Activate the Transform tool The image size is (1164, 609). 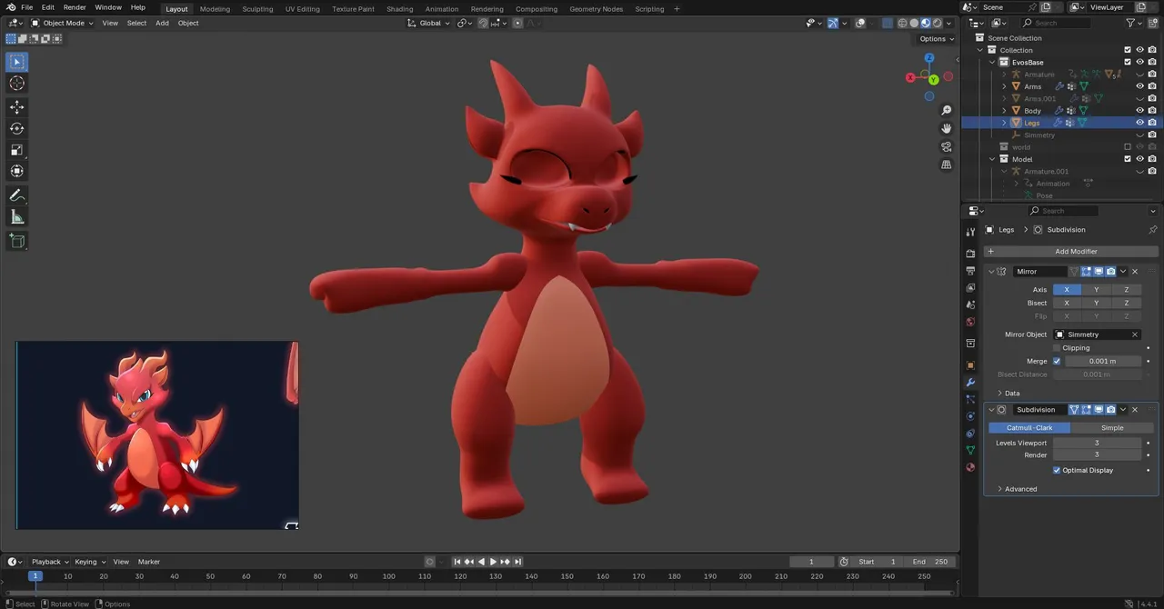pyautogui.click(x=16, y=171)
